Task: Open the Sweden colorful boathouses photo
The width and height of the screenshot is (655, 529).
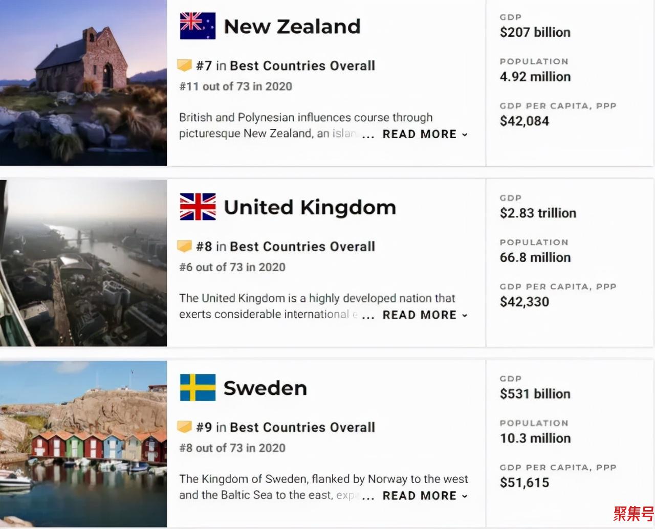Action: click(83, 444)
